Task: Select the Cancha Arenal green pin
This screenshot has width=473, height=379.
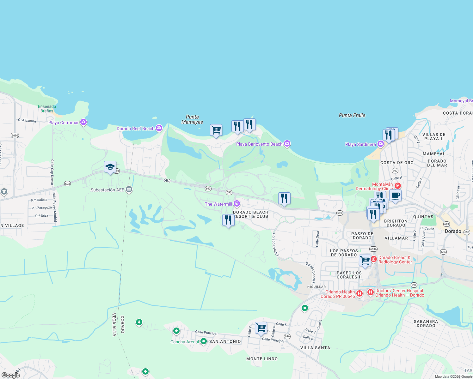Action: (204, 341)
